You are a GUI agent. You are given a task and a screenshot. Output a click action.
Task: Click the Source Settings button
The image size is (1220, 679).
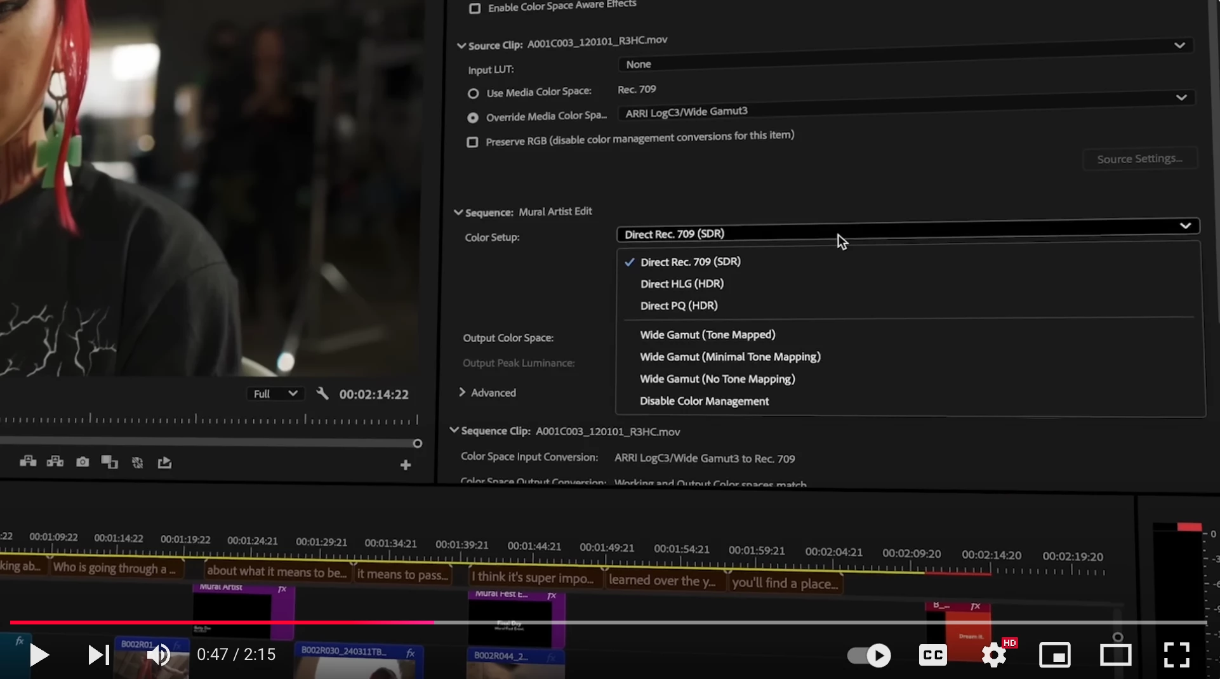click(x=1140, y=159)
